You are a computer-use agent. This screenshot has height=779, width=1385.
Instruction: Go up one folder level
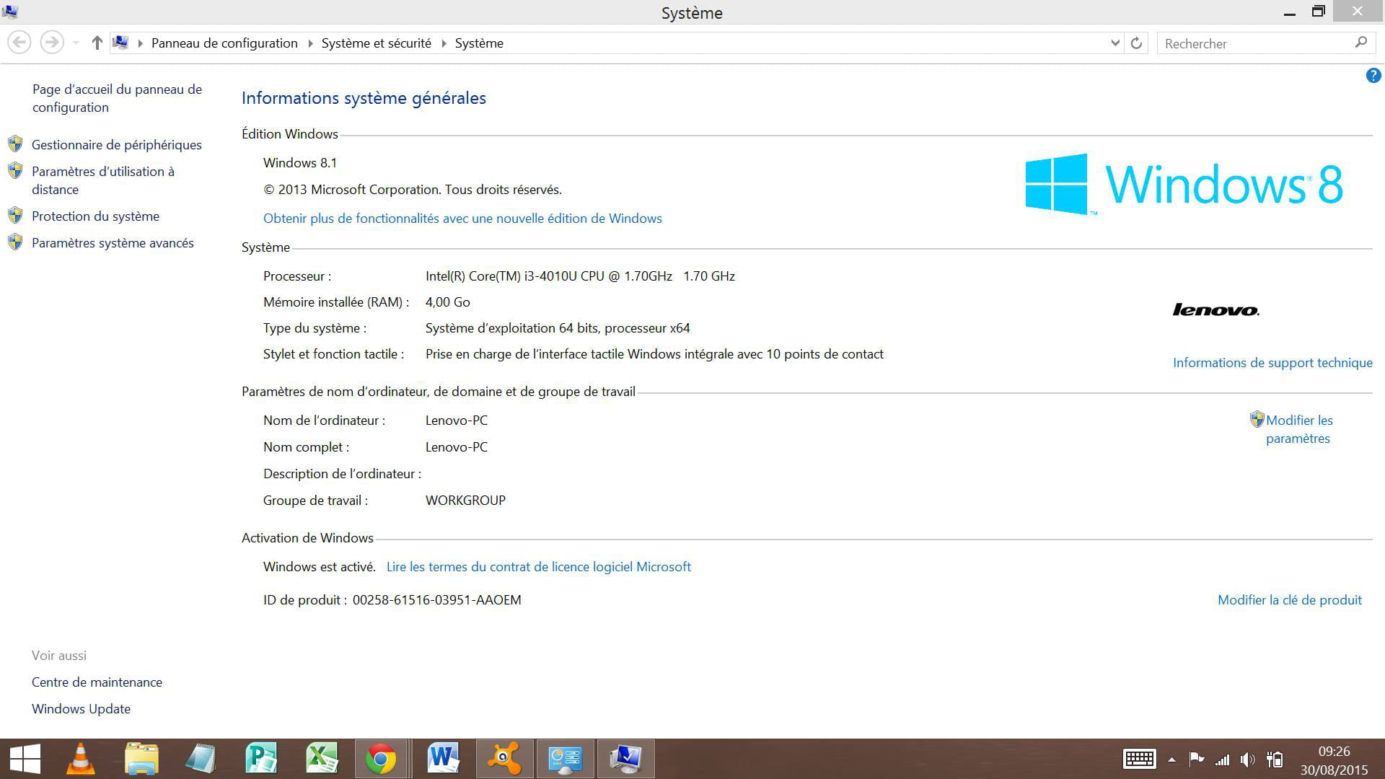[x=97, y=43]
